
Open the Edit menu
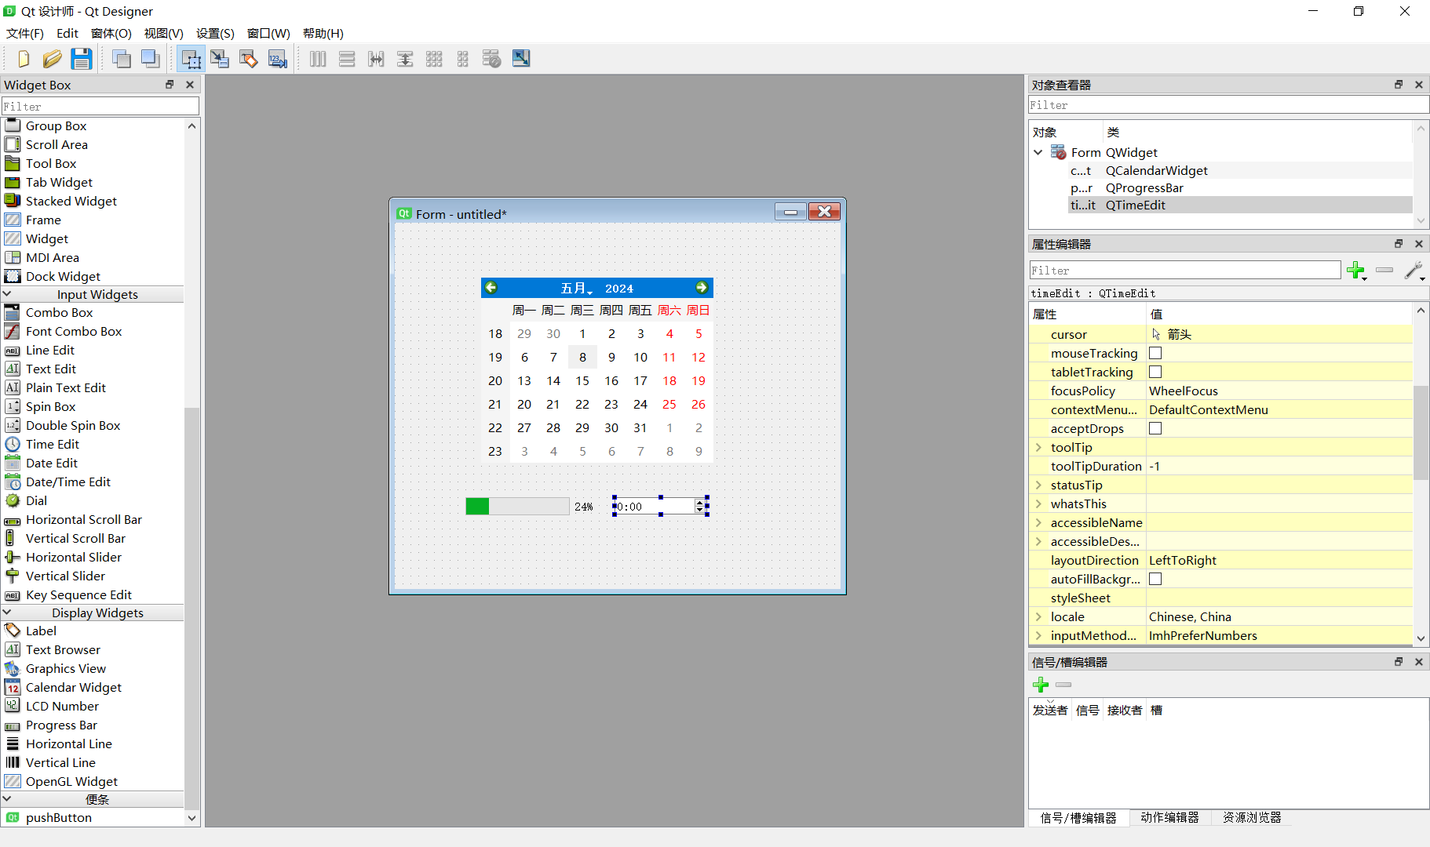point(67,34)
